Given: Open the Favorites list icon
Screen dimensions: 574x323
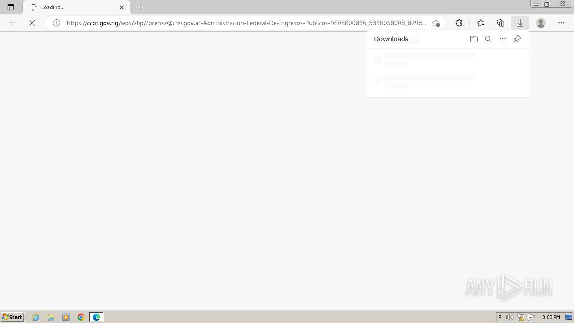Looking at the screenshot, I should click(481, 23).
